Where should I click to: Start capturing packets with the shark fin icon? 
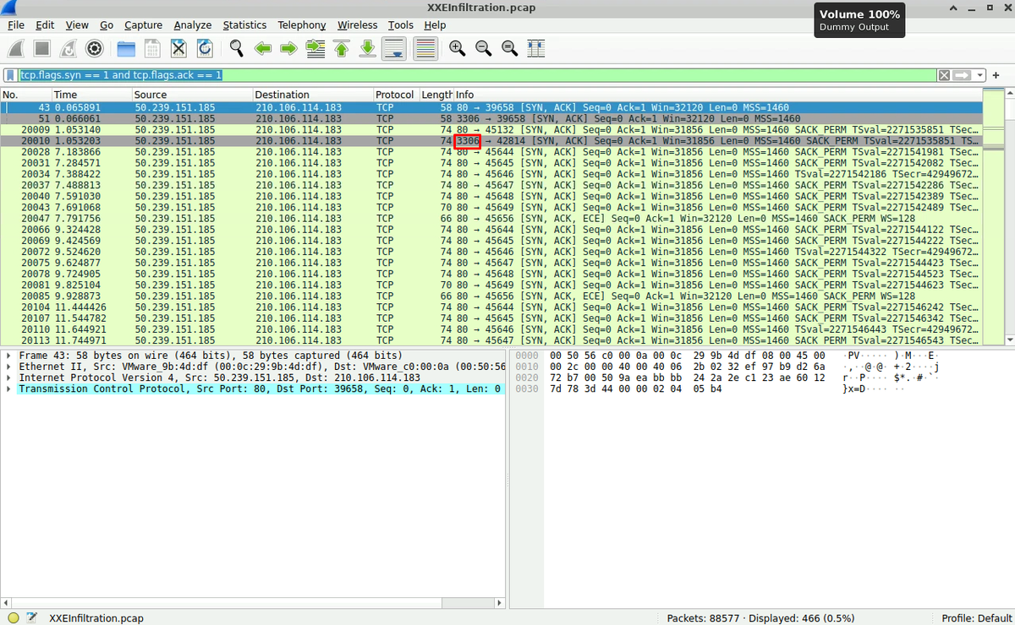16,49
